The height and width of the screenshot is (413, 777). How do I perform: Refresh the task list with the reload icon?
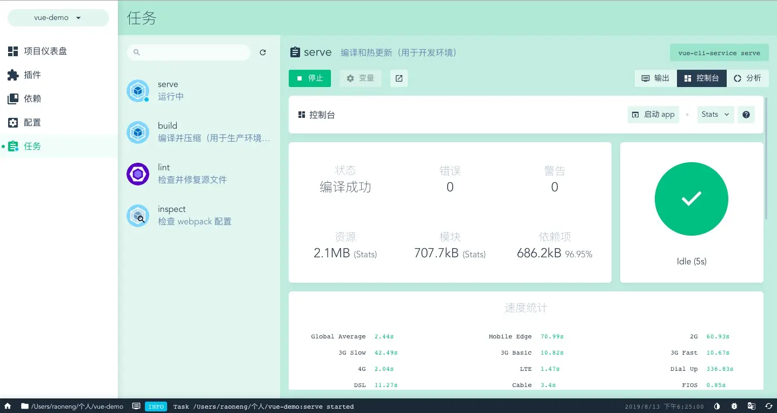[x=263, y=52]
